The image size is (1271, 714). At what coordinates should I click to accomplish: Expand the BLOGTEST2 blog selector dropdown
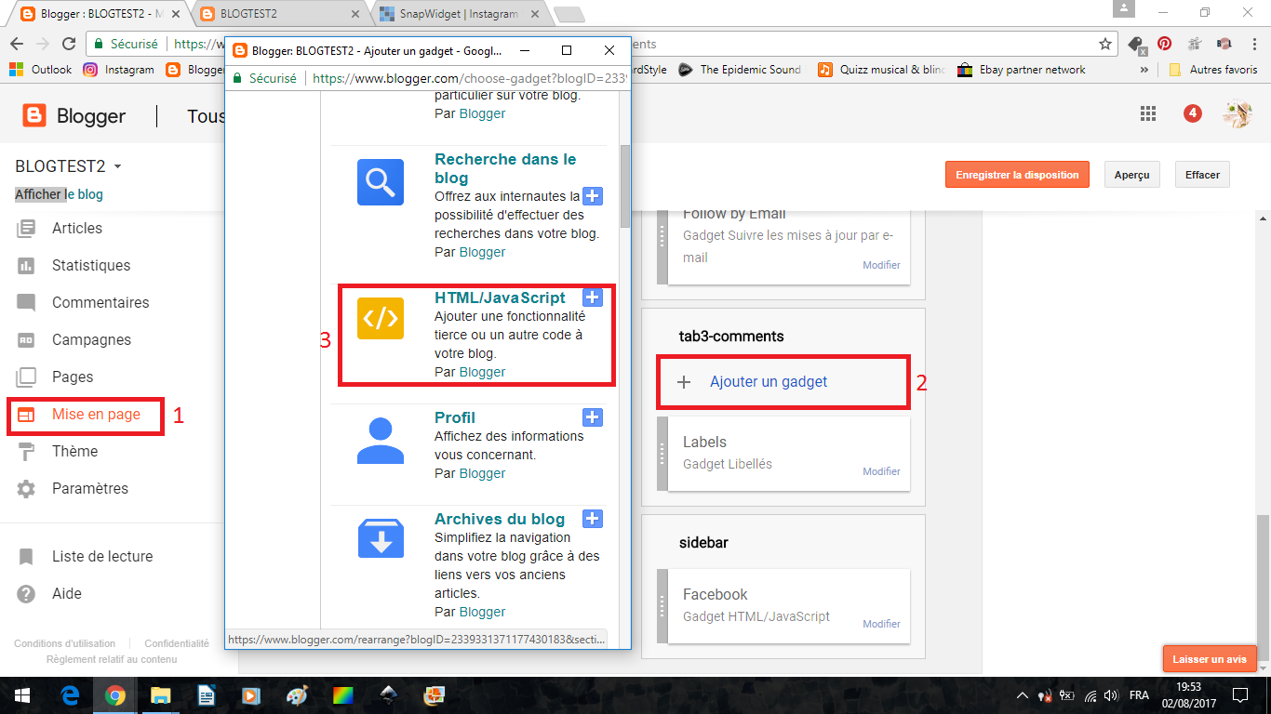pyautogui.click(x=118, y=167)
